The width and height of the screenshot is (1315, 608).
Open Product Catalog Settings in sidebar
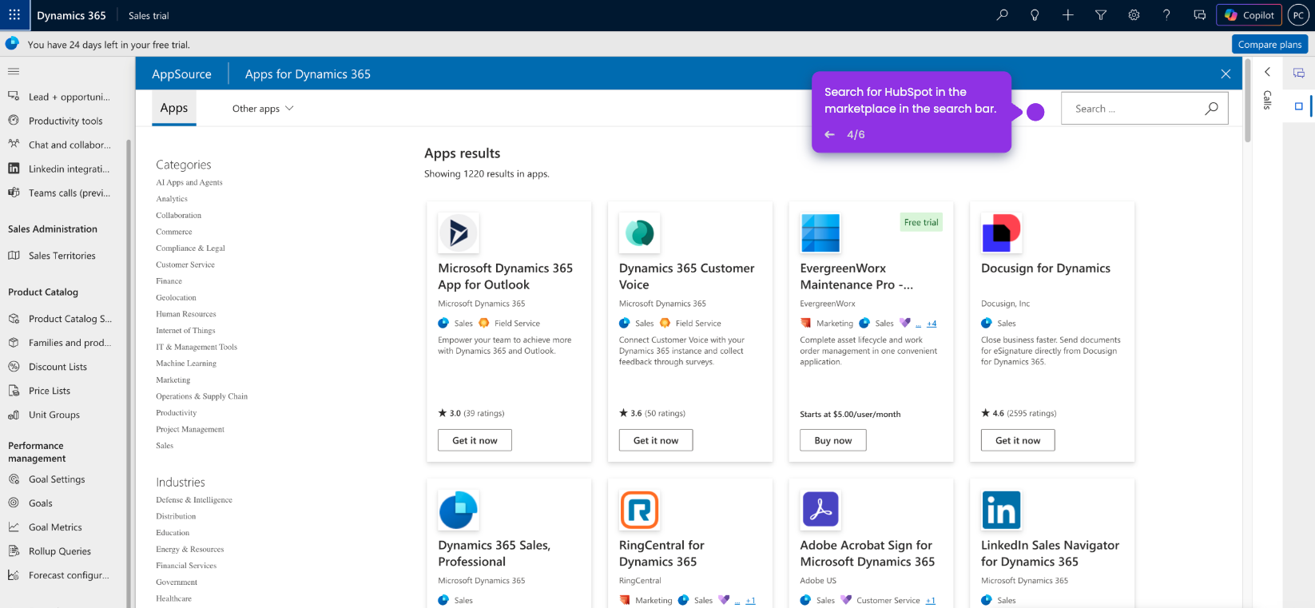(59, 319)
